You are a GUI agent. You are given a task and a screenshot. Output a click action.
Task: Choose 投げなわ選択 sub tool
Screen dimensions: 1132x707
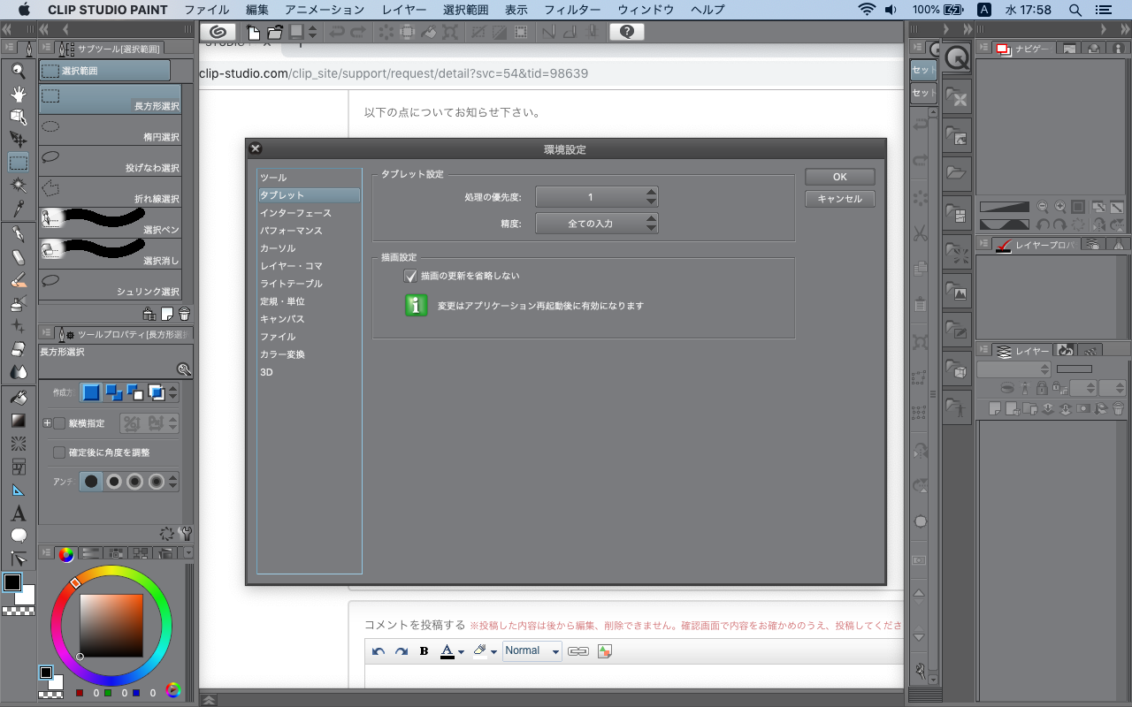point(110,162)
